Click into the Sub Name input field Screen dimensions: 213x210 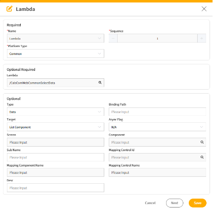click(55, 157)
